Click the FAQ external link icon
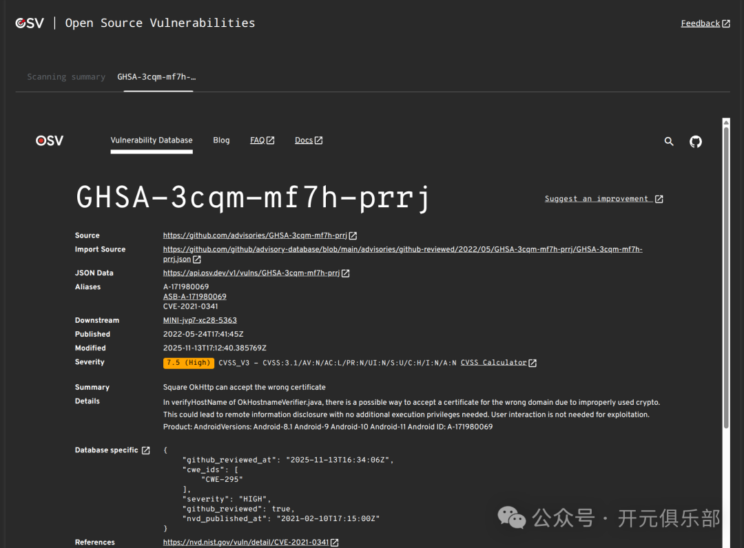Viewport: 744px width, 548px height. coord(271,140)
